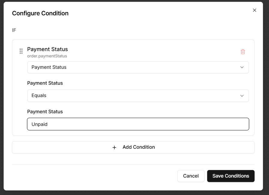Image resolution: width=269 pixels, height=195 pixels.
Task: Click the six-dot drag handle icon
Action: tap(21, 51)
